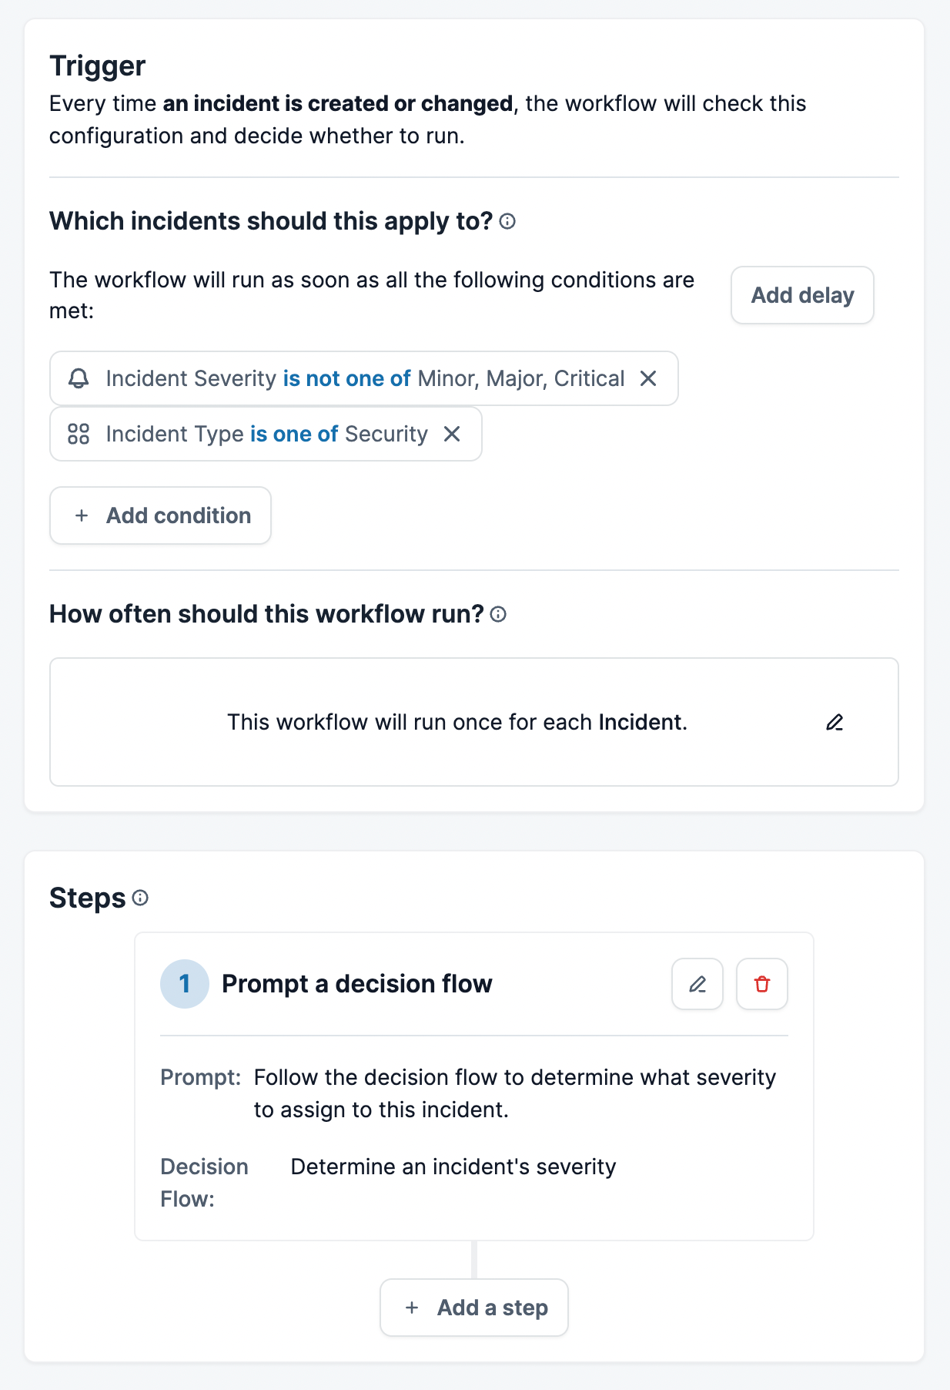
Task: Click 'is not one of' operator text
Action: 346,378
